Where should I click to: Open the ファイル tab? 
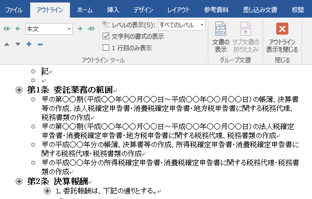coord(14,10)
